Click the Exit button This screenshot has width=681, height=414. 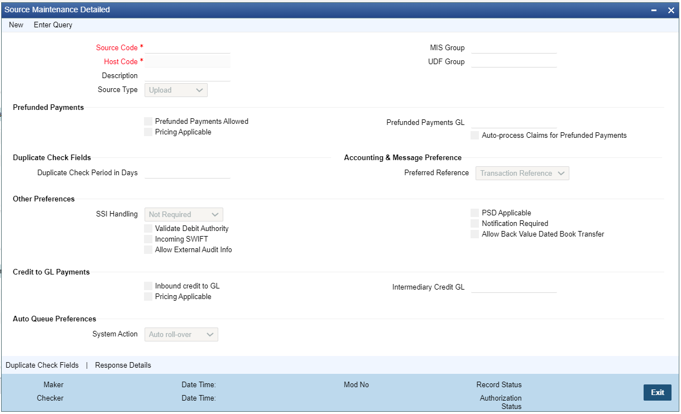tap(658, 392)
